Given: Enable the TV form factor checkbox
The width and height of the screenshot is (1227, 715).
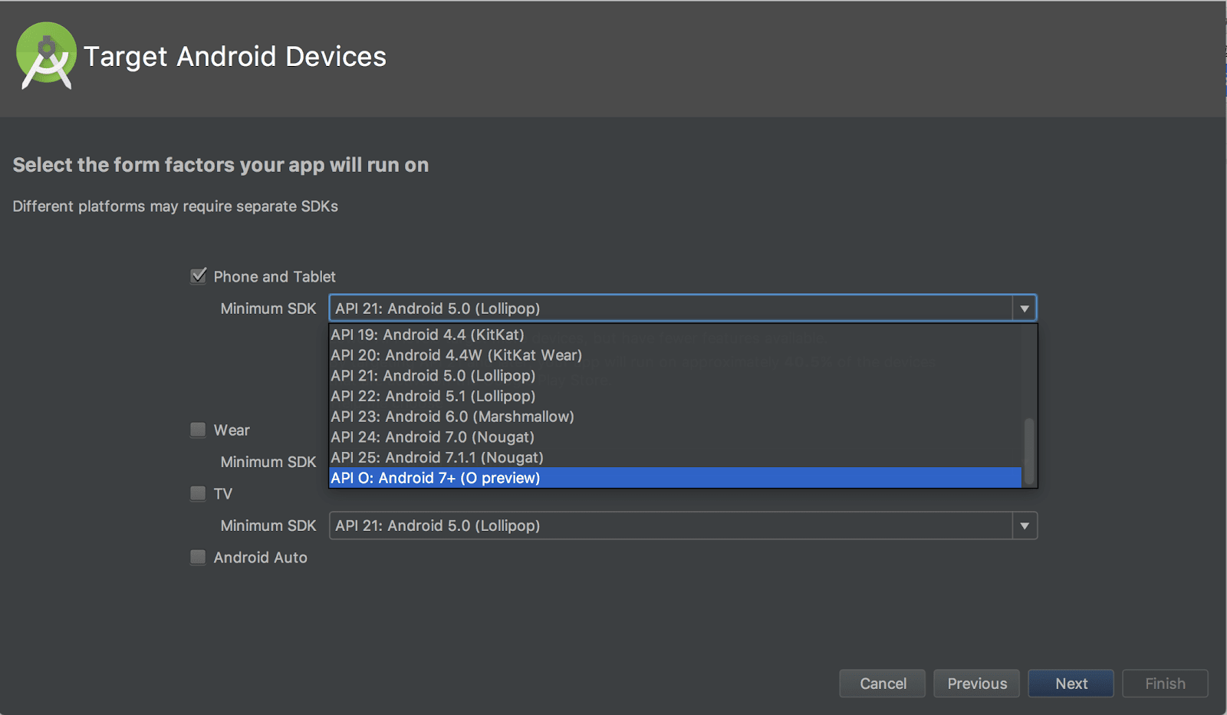Looking at the screenshot, I should pos(199,493).
